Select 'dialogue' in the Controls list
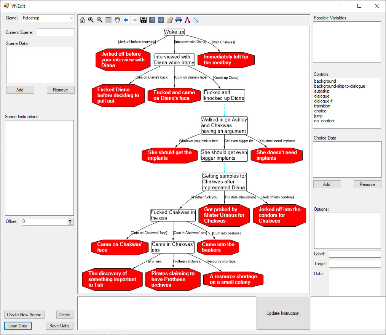386x335 pixels. coord(322,96)
